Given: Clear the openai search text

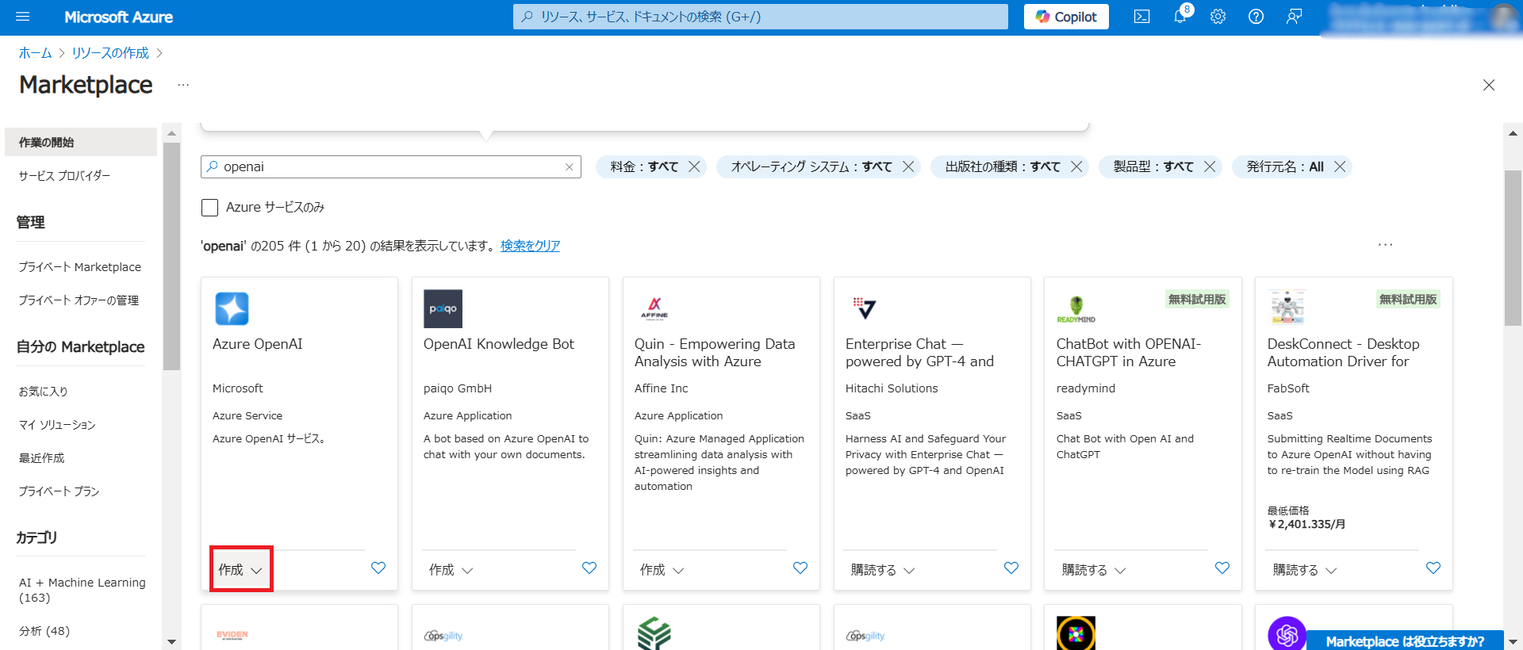Looking at the screenshot, I should pyautogui.click(x=569, y=167).
